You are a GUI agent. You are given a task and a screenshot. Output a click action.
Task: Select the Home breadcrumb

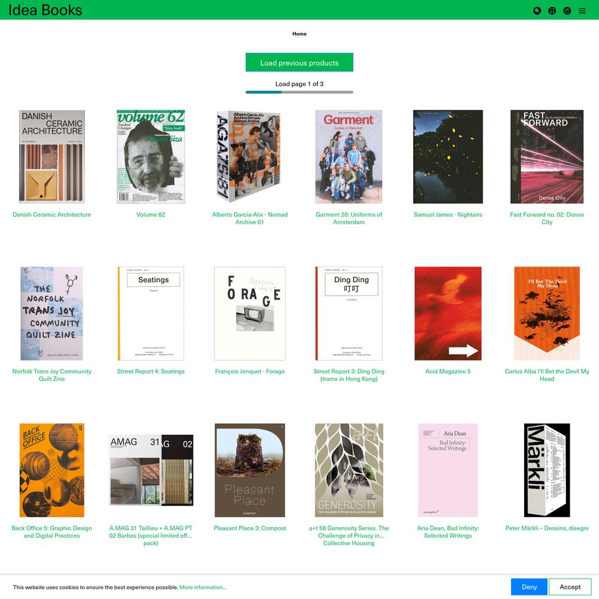(299, 34)
